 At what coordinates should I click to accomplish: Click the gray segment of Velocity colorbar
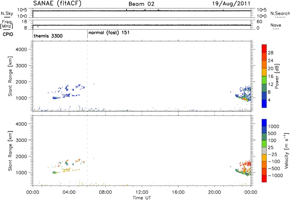click(264, 151)
